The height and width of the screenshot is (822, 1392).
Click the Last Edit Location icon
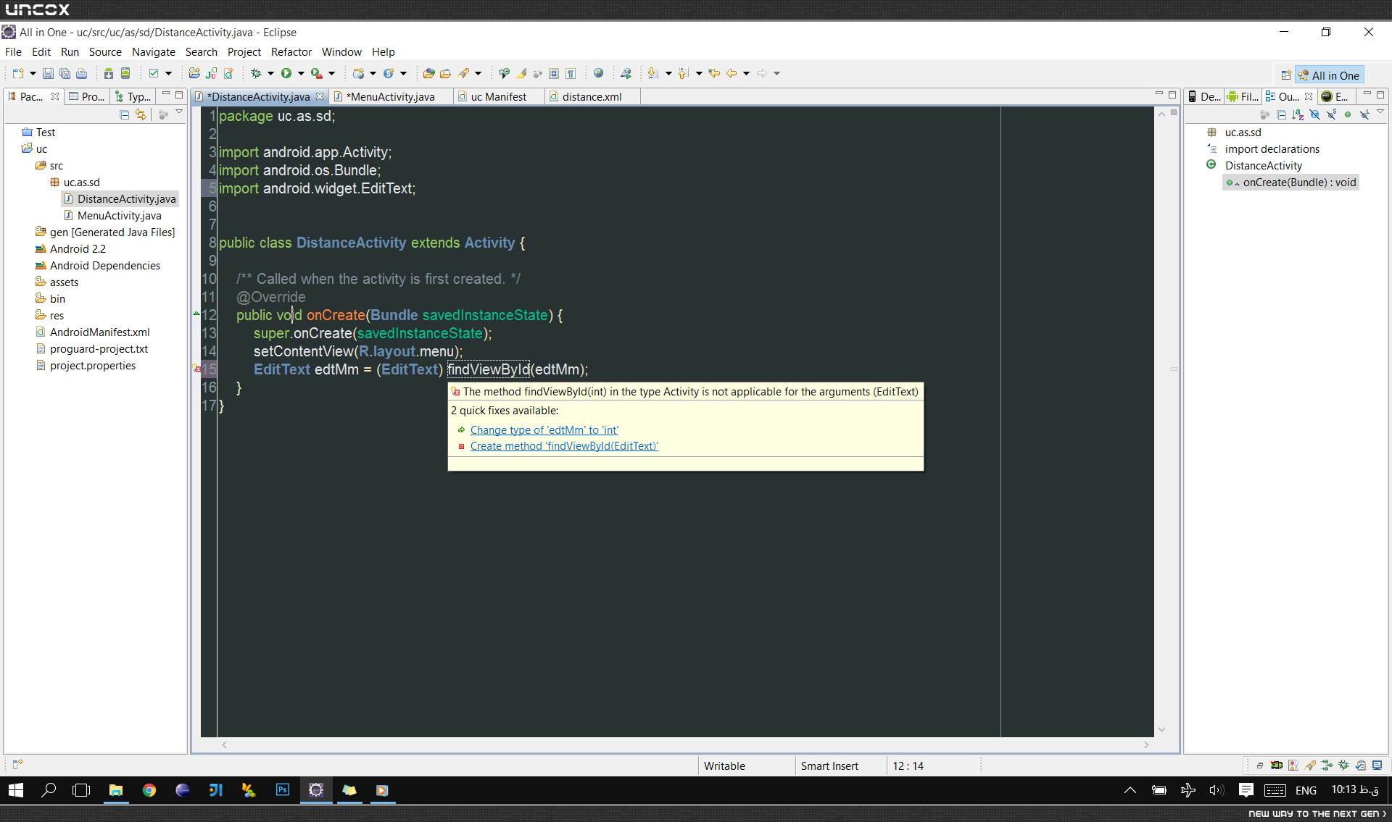coord(714,73)
